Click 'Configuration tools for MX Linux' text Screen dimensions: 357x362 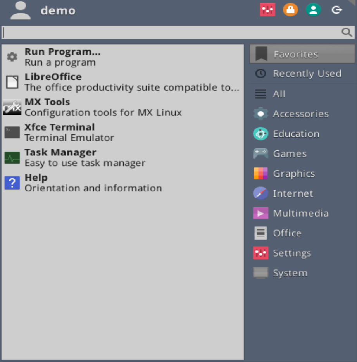[x=103, y=113]
